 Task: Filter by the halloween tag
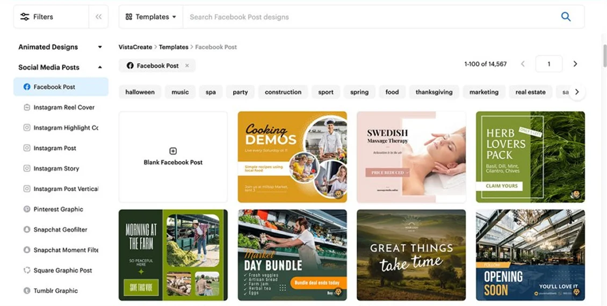pos(140,92)
